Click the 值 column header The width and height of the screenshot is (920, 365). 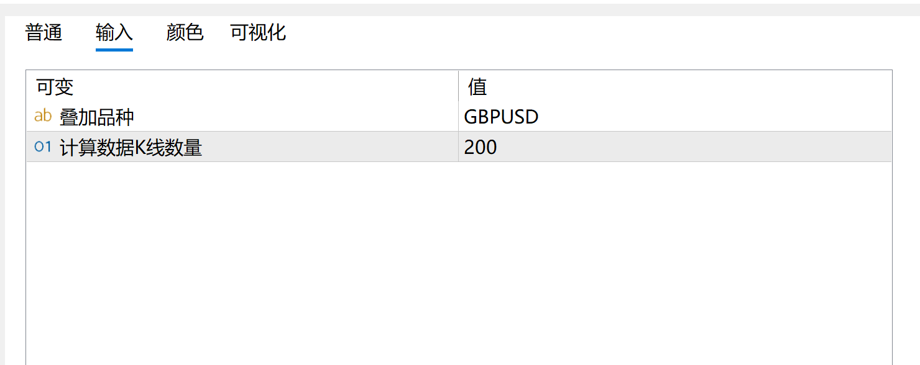coord(477,87)
